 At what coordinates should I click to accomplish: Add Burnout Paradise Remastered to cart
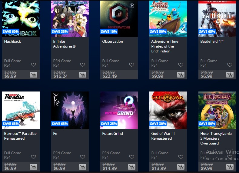click(x=34, y=167)
